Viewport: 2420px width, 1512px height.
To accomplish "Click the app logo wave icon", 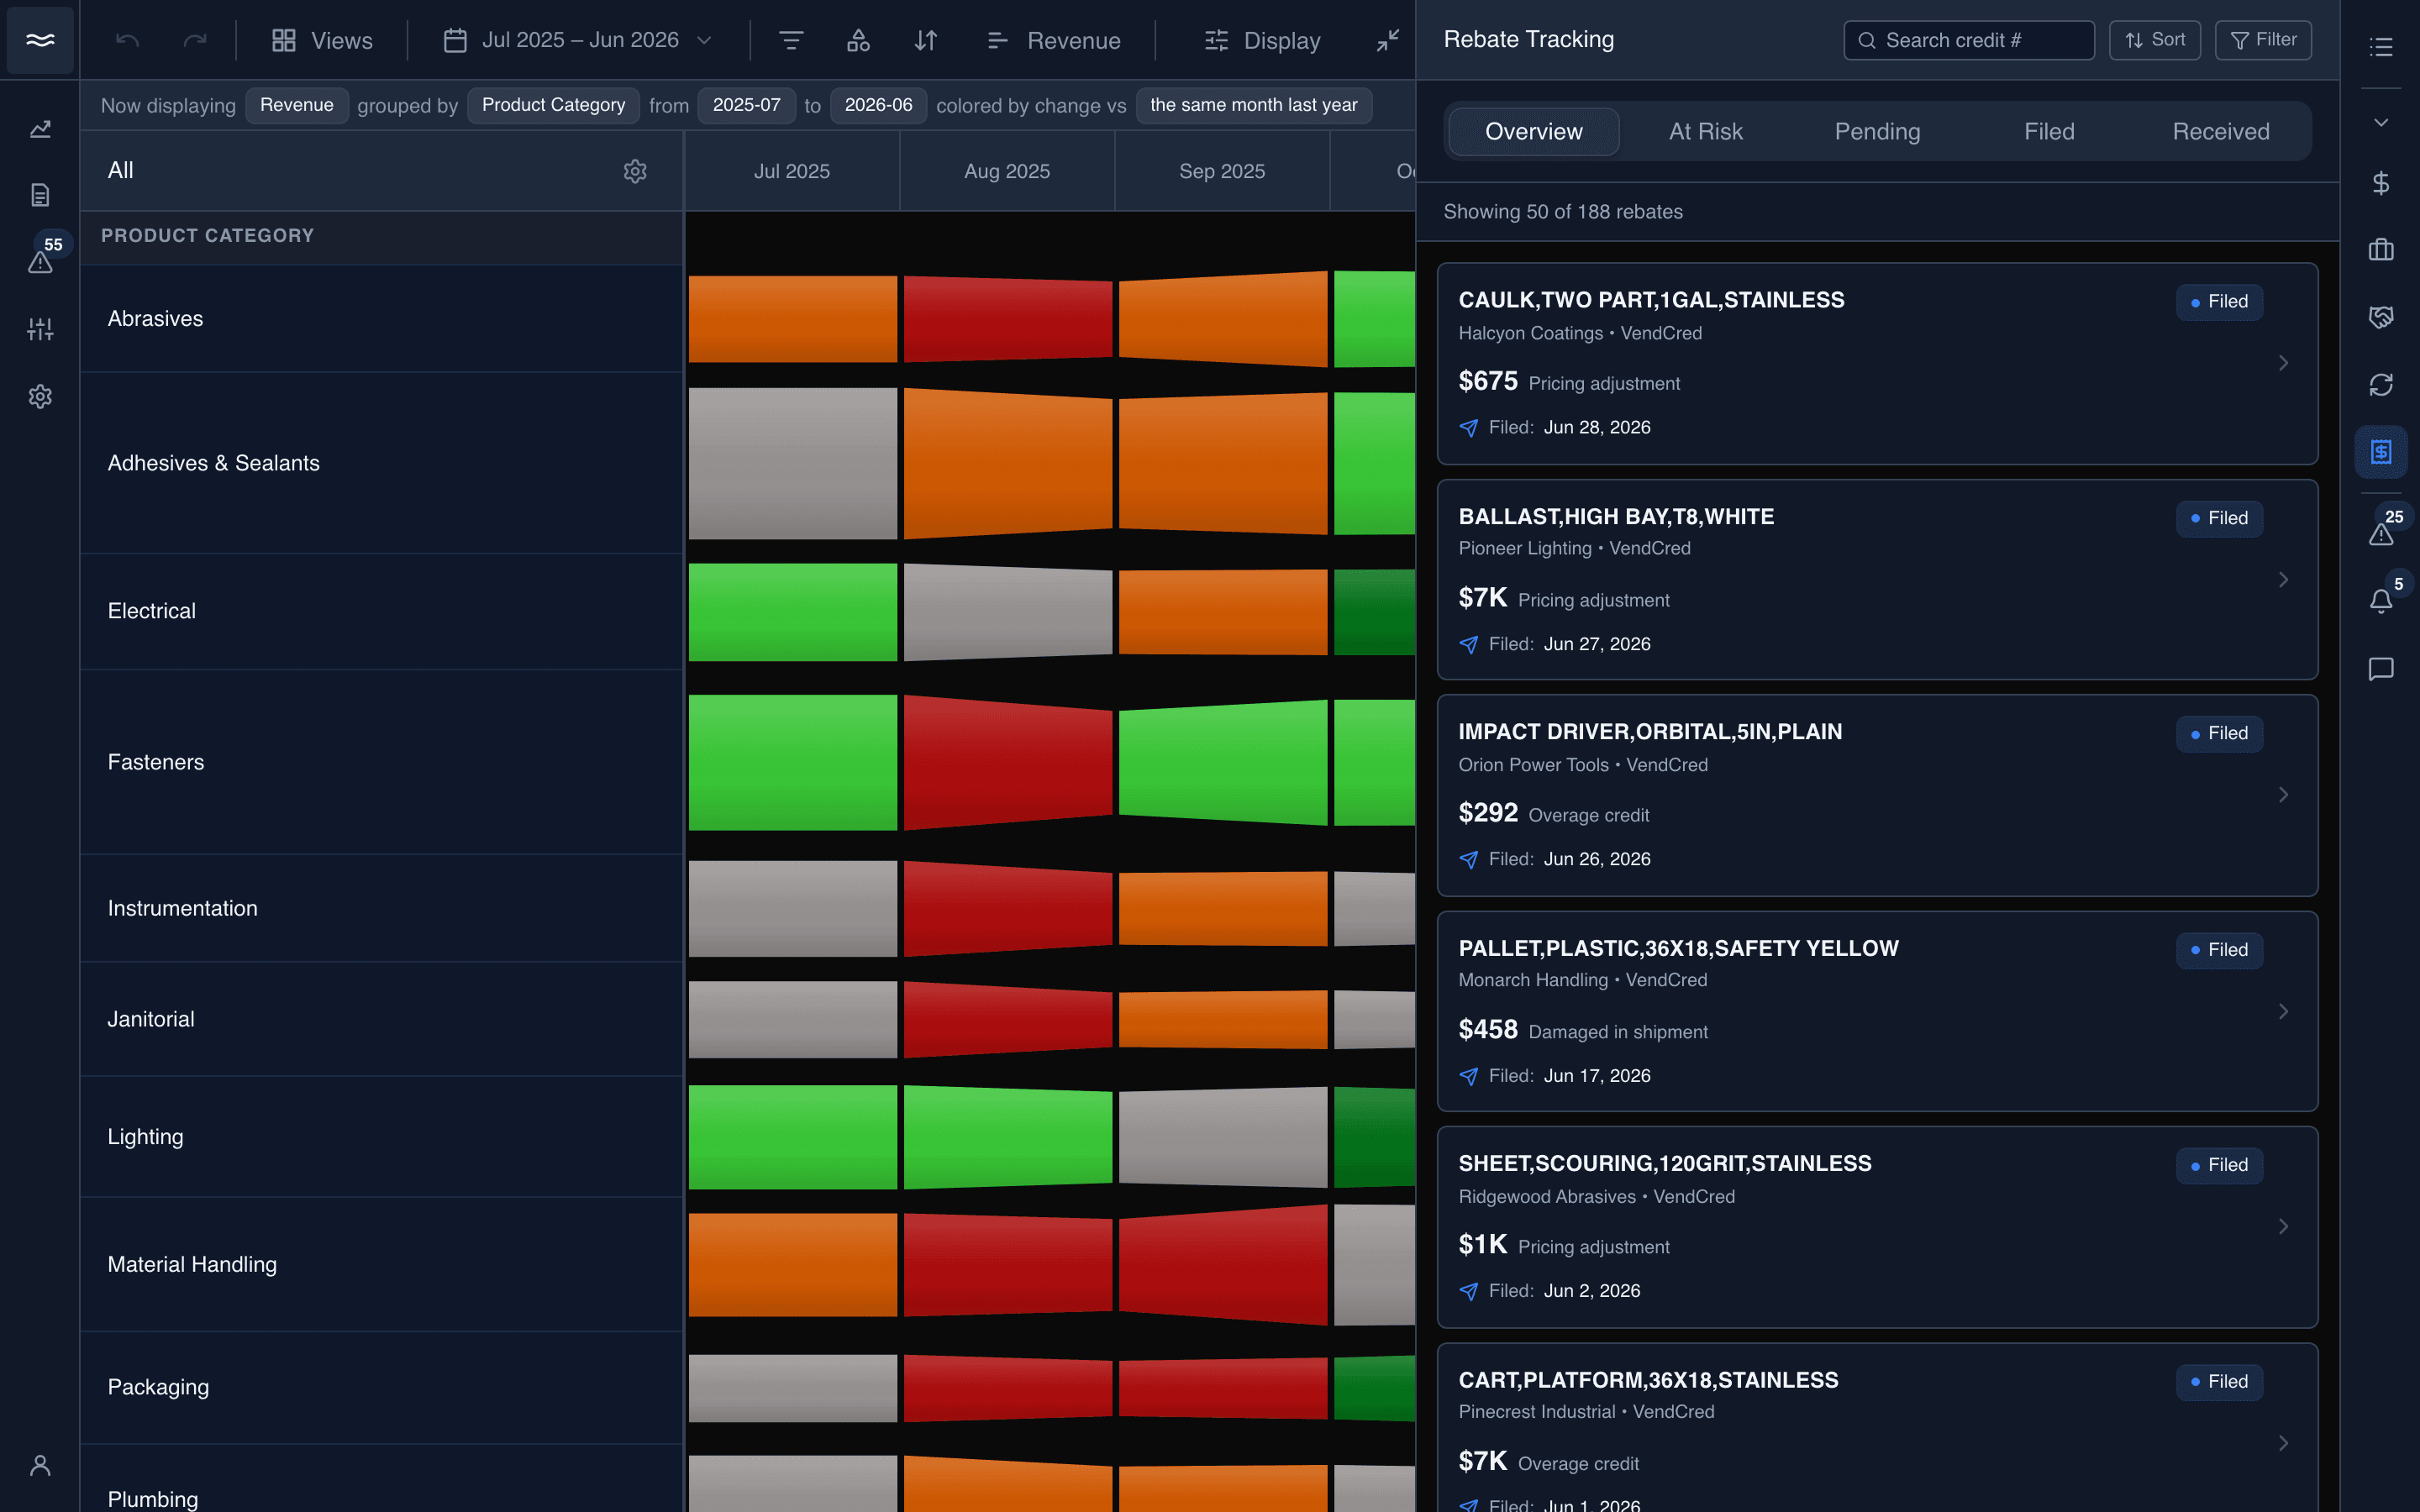I will 40,40.
